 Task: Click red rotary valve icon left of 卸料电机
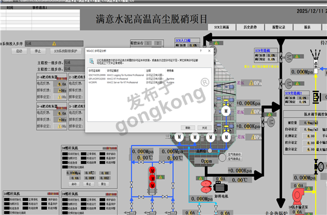click(x=206, y=187)
